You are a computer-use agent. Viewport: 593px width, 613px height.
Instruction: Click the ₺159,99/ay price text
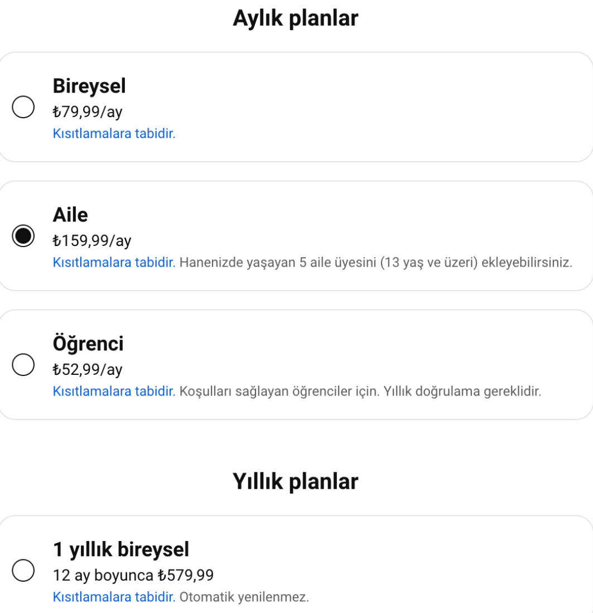[92, 241]
